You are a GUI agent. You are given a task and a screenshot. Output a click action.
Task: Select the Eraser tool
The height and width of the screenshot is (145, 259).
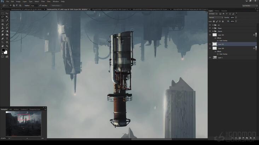[x=2, y=31]
